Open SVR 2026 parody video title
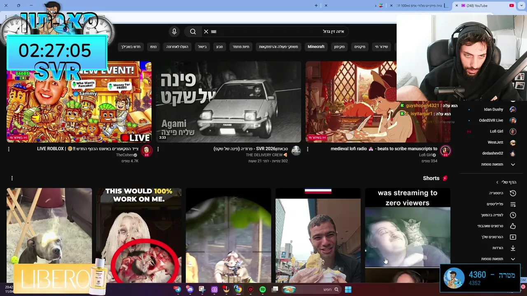The image size is (527, 296). tap(250, 149)
